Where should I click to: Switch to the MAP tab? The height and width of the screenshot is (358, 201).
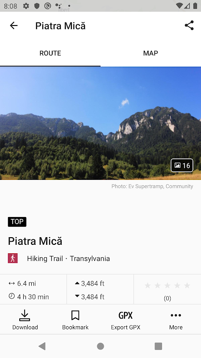click(151, 53)
